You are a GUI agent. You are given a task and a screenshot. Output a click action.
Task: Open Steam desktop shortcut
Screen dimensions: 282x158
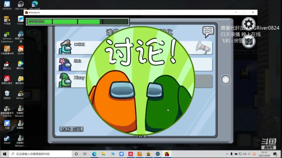[x=7, y=140]
